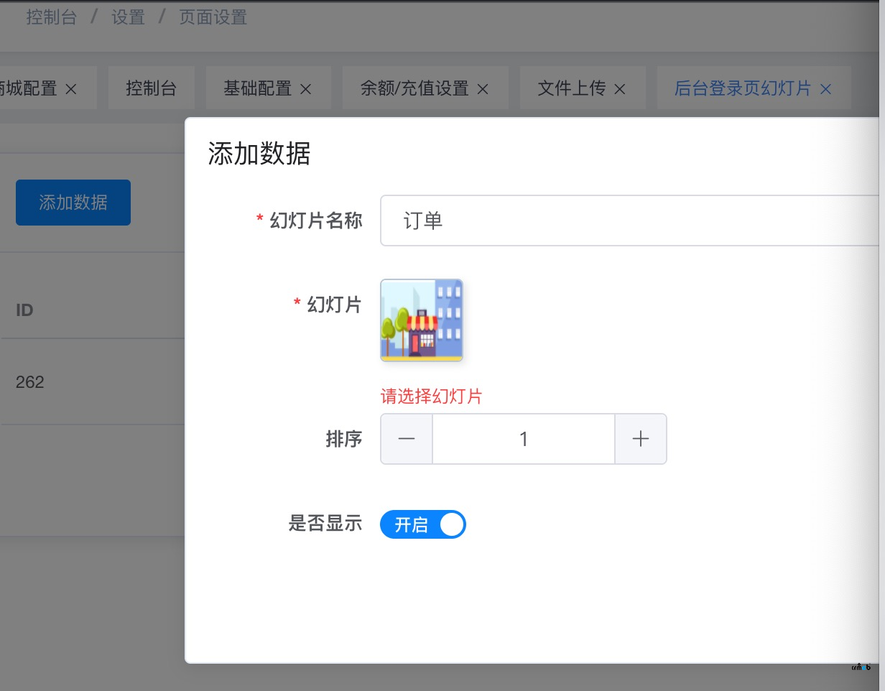Switch to the 控制台 tab
Viewport: 885px width, 691px height.
(x=151, y=88)
